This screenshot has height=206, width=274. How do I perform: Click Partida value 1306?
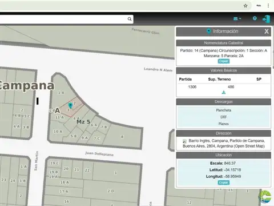click(x=192, y=87)
